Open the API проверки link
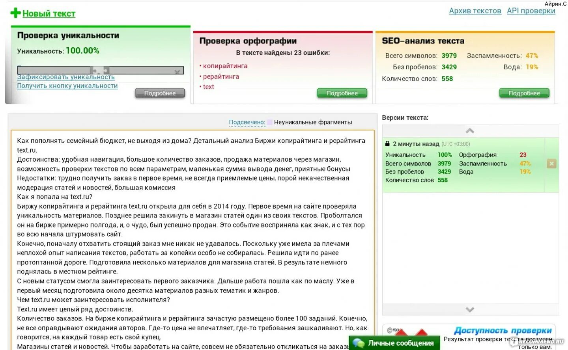Image resolution: width=568 pixels, height=350 pixels. click(x=531, y=11)
